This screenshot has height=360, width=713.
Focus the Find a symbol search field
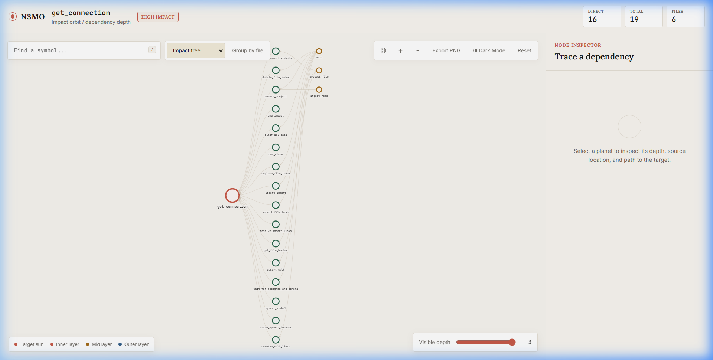[84, 50]
